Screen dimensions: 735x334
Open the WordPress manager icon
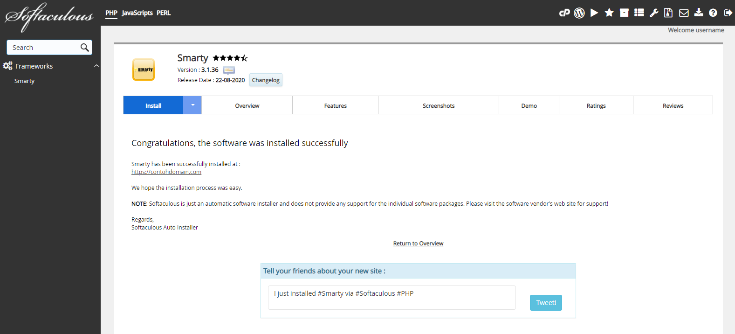579,13
